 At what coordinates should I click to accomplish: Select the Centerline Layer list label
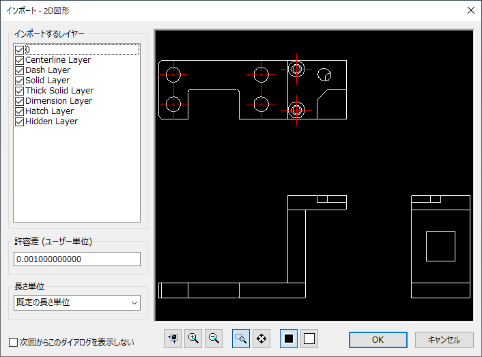58,60
